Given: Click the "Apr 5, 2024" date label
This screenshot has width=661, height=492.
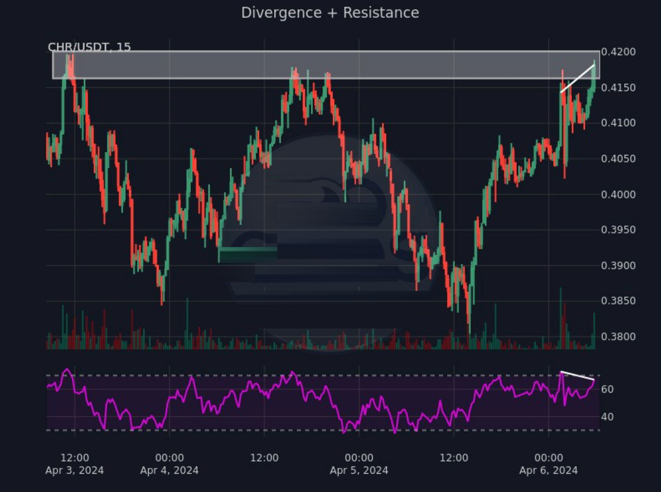Looking at the screenshot, I should [x=359, y=470].
